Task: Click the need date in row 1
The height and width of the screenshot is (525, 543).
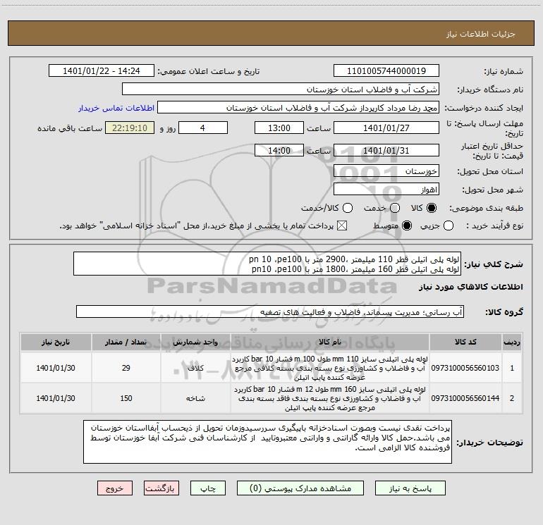Action: [x=56, y=368]
